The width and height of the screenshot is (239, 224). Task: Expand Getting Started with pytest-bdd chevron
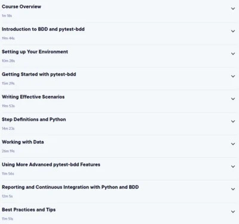[x=233, y=76]
